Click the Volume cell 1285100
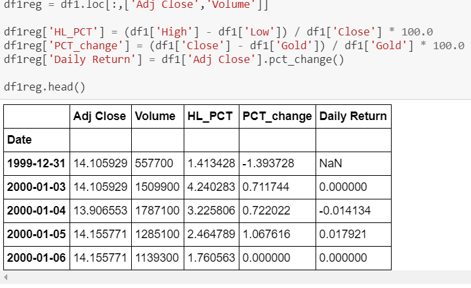Screen dimensions: 471x288 coord(157,234)
